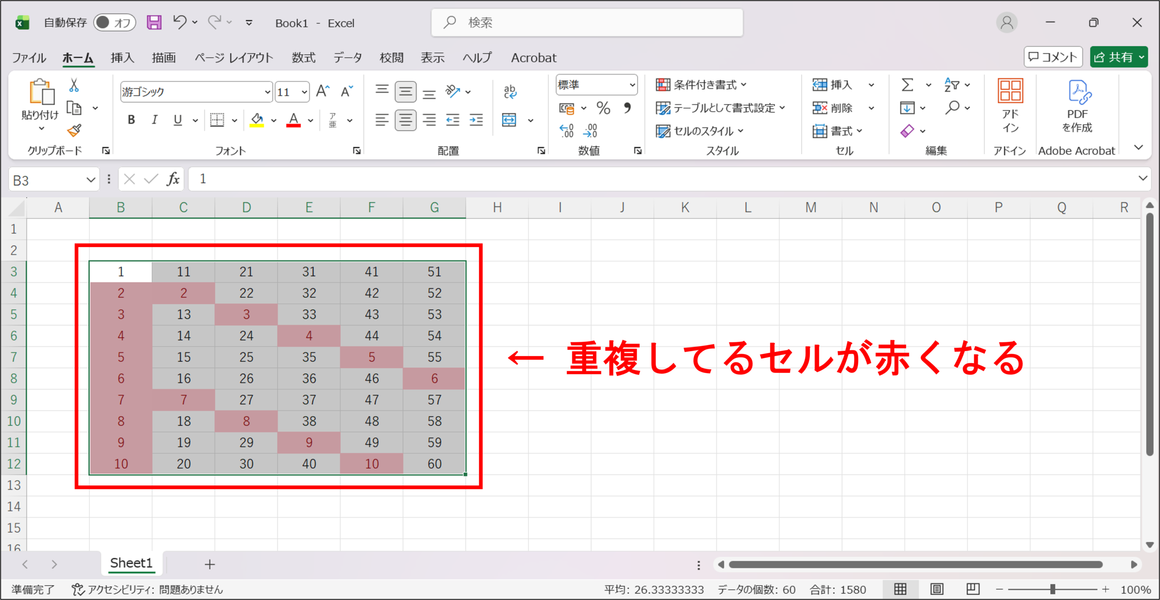Click the Save floppy disk icon
Image resolution: width=1160 pixels, height=600 pixels.
[x=154, y=22]
